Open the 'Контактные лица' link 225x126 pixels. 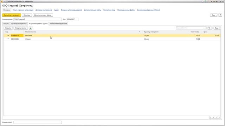pos(109,10)
